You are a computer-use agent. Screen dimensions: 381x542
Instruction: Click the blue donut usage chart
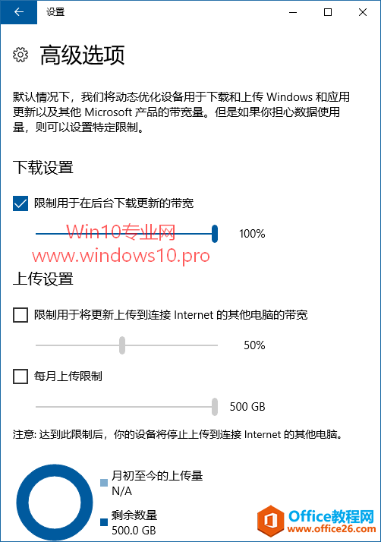55,503
